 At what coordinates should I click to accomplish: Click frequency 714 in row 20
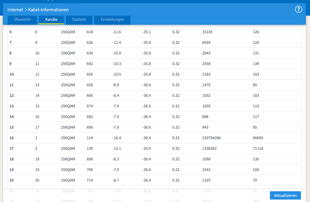point(90,180)
